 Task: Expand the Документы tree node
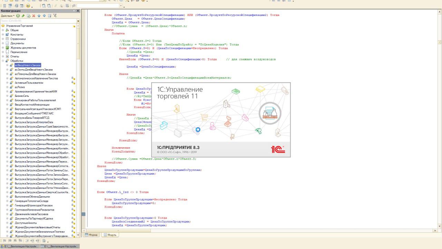[x=3, y=43]
